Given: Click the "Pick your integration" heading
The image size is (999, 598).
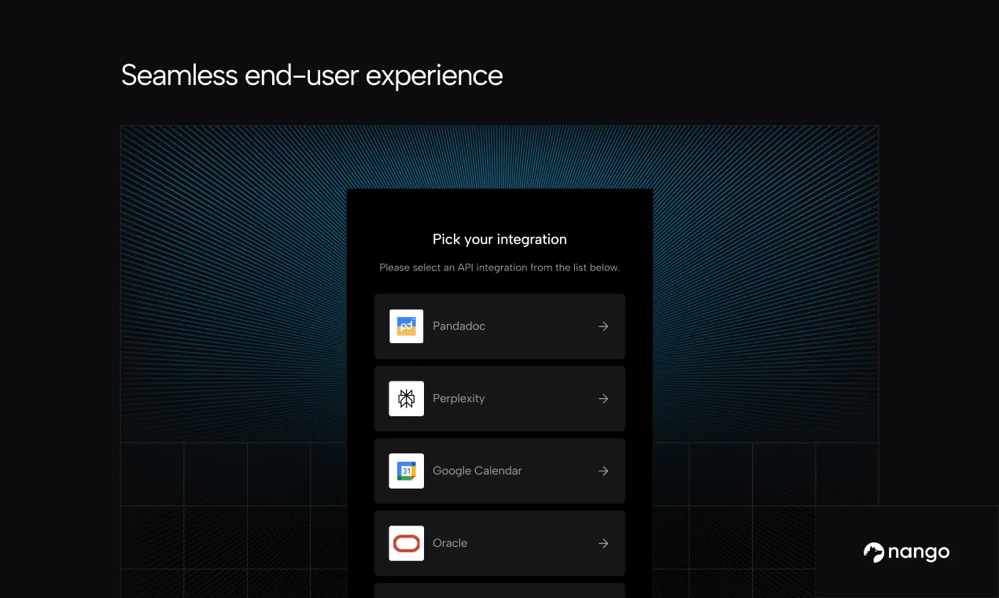Looking at the screenshot, I should click(499, 239).
